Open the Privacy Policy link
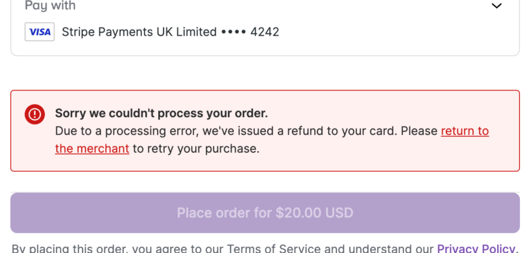This screenshot has width=529, height=253. pyautogui.click(x=475, y=248)
